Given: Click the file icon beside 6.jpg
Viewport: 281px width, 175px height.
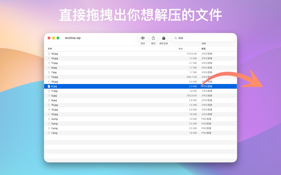Looking at the screenshot, I should pyautogui.click(x=49, y=86).
